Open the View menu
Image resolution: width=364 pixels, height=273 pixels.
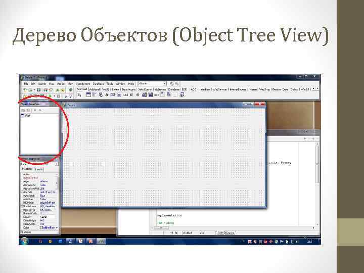[x=52, y=84]
